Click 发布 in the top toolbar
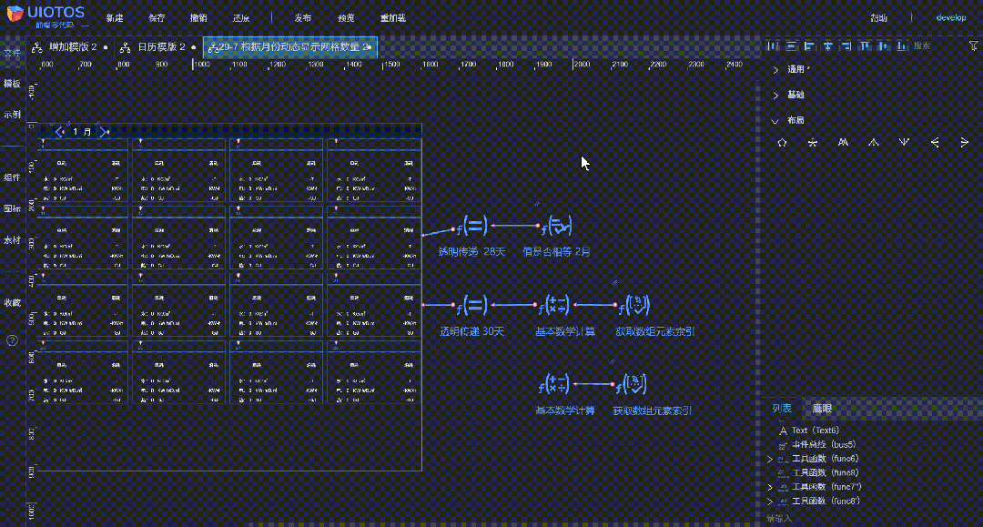Screen dimensions: 983x527 [303, 18]
